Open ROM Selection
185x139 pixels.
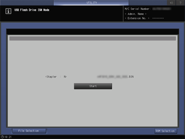point(166,131)
